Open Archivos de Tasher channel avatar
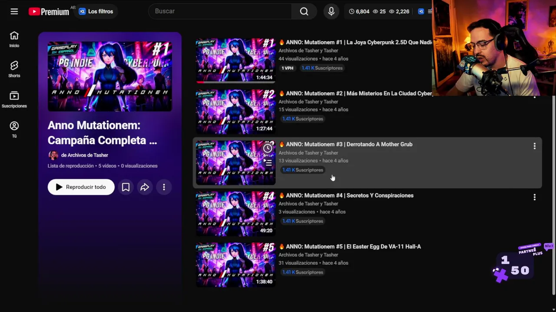The width and height of the screenshot is (556, 312). tap(53, 155)
